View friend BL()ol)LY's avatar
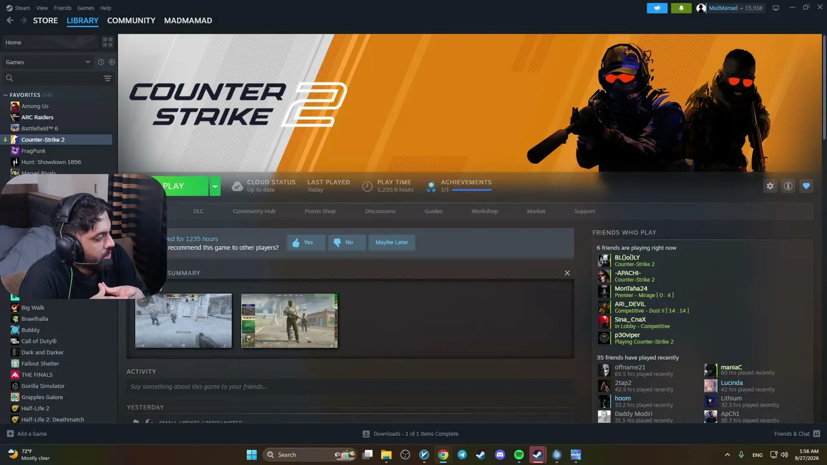Screen dimensions: 827x465 pos(604,260)
